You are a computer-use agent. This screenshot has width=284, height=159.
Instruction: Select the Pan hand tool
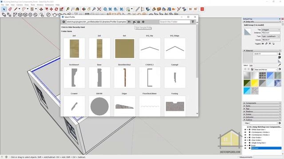pos(89,9)
